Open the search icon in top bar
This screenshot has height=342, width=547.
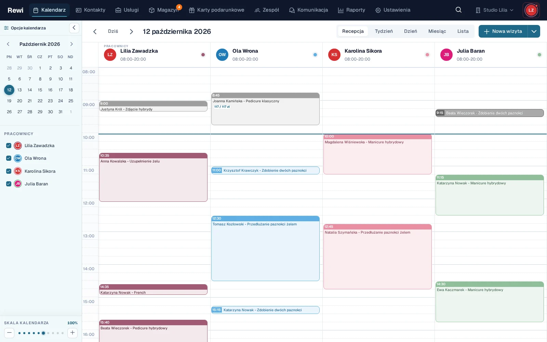point(458,10)
